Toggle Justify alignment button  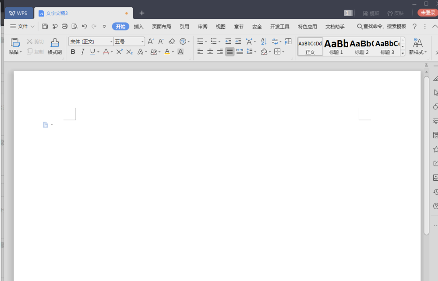[230, 52]
